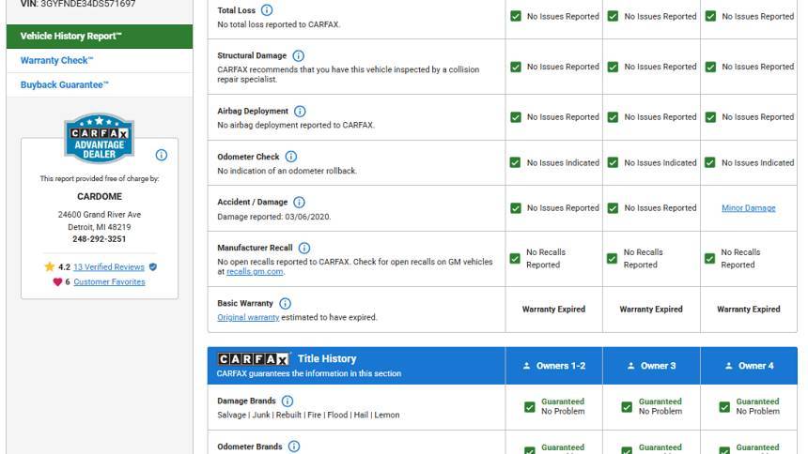Viewport: 808px width, 454px height.
Task: Click Odometer Check checkmark for Owners 1-2
Action: 515,162
